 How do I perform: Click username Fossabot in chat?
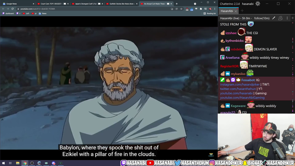pos(248,80)
